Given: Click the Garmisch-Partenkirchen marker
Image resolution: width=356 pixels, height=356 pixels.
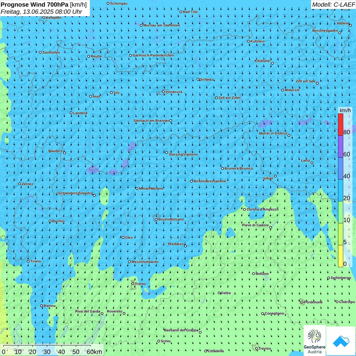Looking at the screenshot, I should point(130,55).
